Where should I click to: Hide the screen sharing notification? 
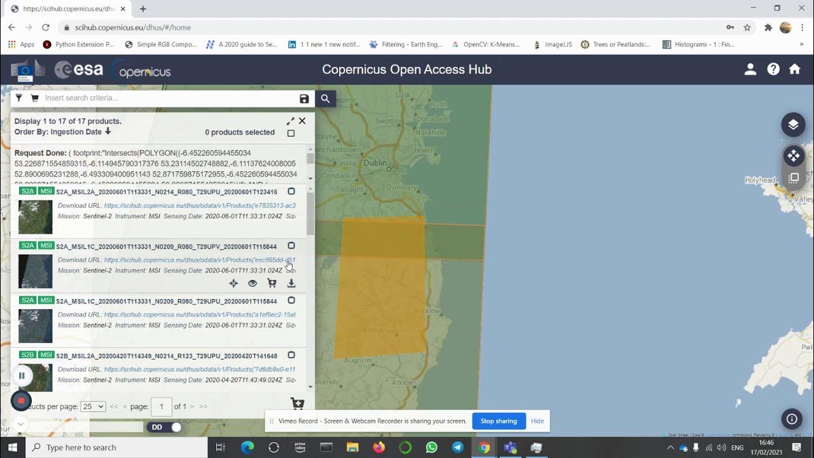tap(537, 421)
